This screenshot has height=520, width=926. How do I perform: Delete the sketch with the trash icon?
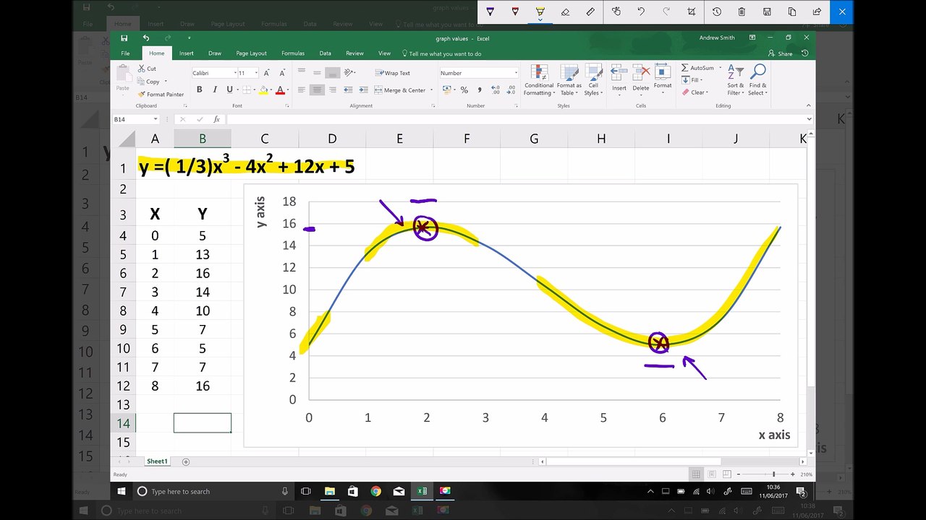coord(742,12)
